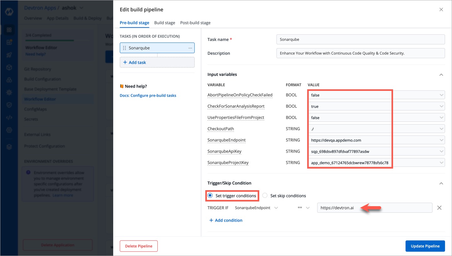Select the Set trigger conditions radio button
Viewport: 452px width, 256px height.
(x=210, y=196)
